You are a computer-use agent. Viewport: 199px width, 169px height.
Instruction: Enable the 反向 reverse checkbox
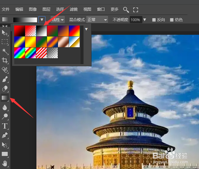(x=154, y=20)
